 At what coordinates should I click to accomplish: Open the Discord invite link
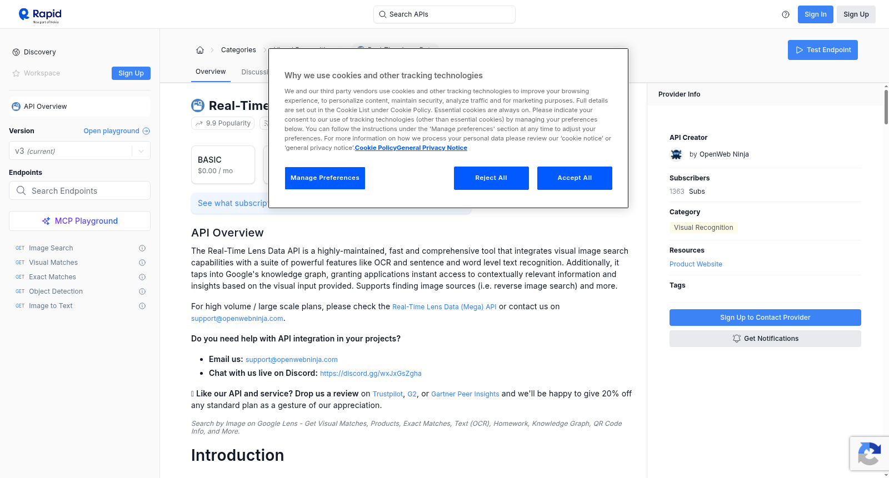coord(371,374)
